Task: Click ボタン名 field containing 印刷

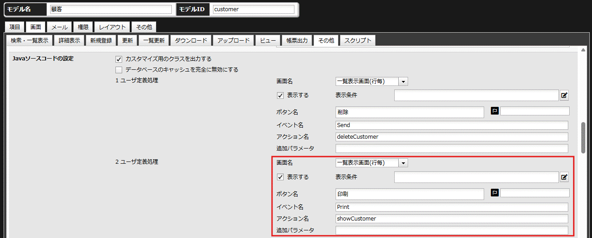Action: pos(410,194)
